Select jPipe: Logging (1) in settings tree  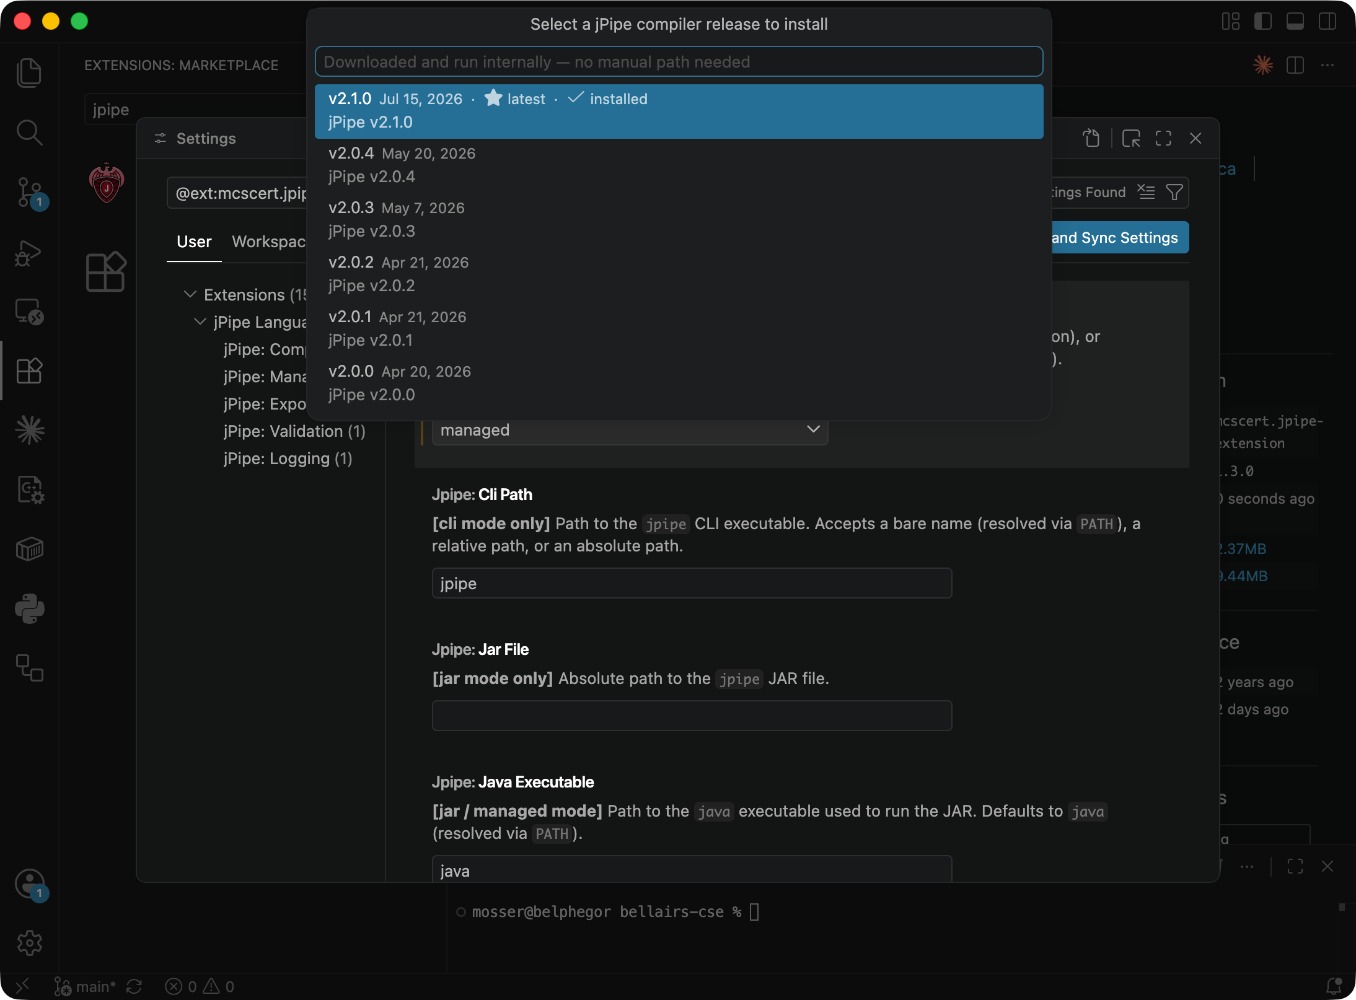coord(288,458)
